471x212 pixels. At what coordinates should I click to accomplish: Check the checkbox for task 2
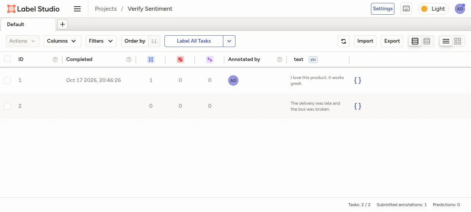tap(7, 106)
